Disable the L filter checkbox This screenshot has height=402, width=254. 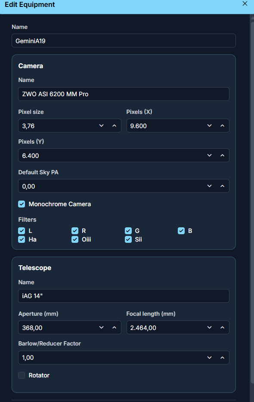22,231
